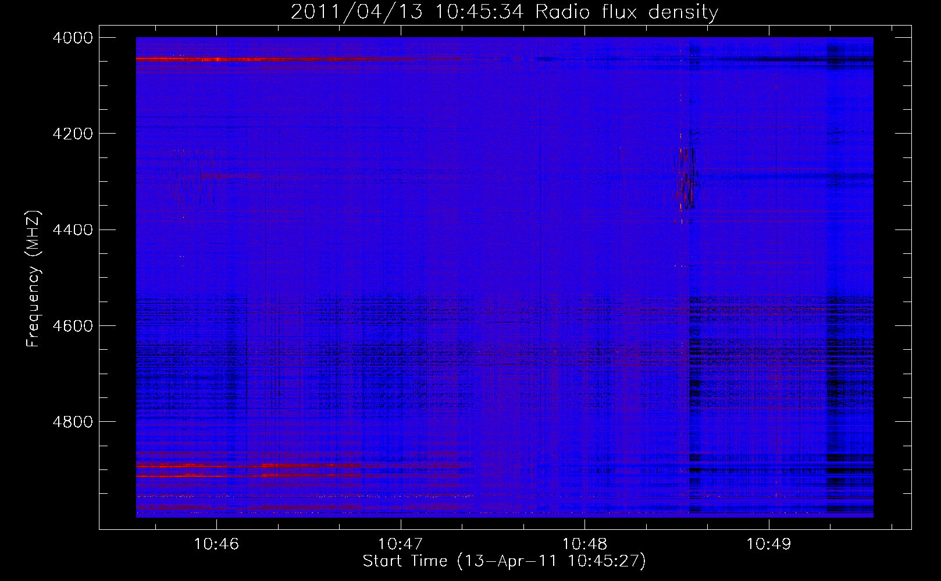Click the "Frequency (MHZ)" y-axis label
Viewport: 941px width, 581px height.
point(33,279)
